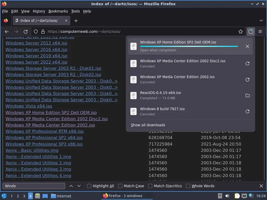Retry Windows XP Media Center Edition 2002.iso download

(x=247, y=80)
